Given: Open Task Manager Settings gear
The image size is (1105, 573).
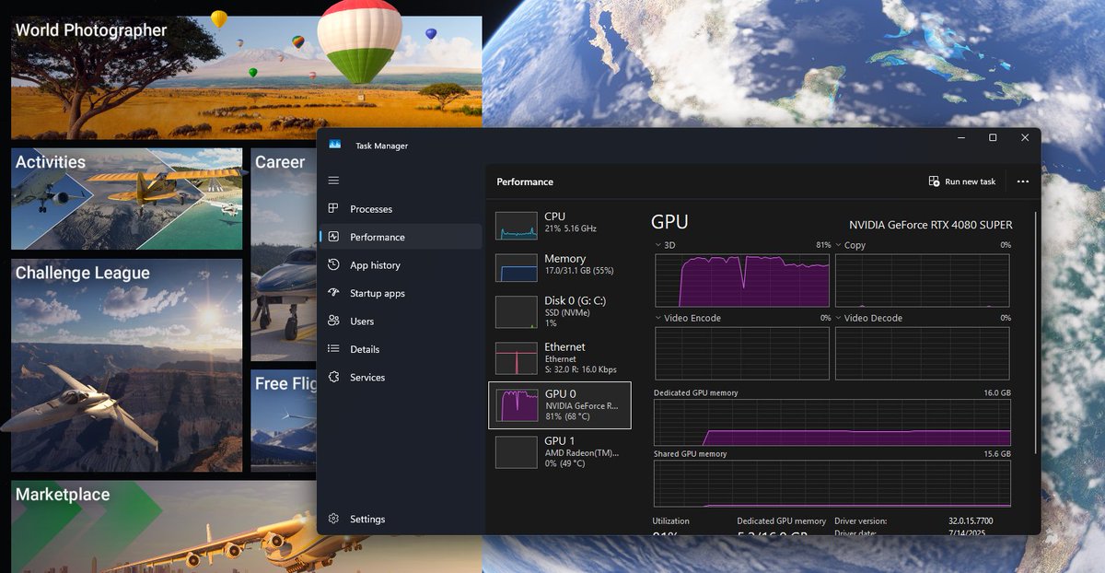Looking at the screenshot, I should pos(333,520).
